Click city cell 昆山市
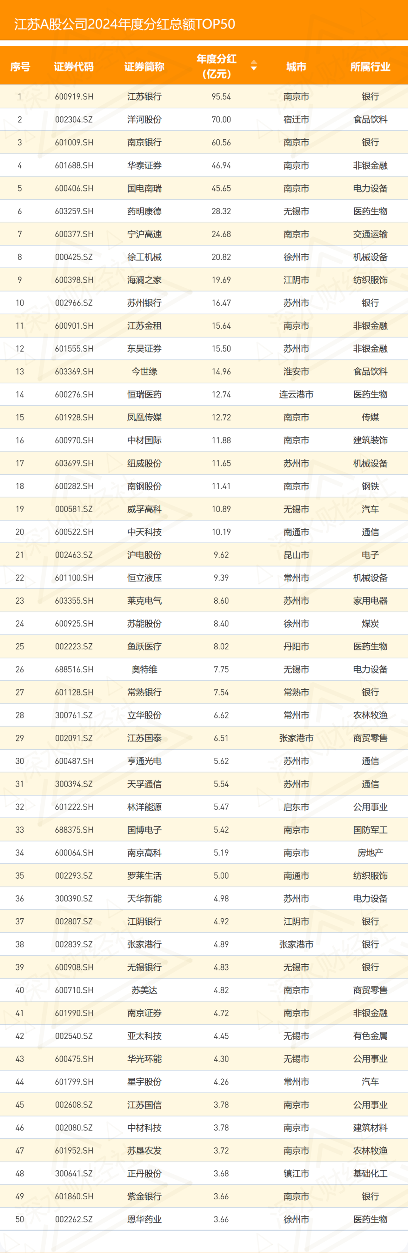 coord(296,555)
